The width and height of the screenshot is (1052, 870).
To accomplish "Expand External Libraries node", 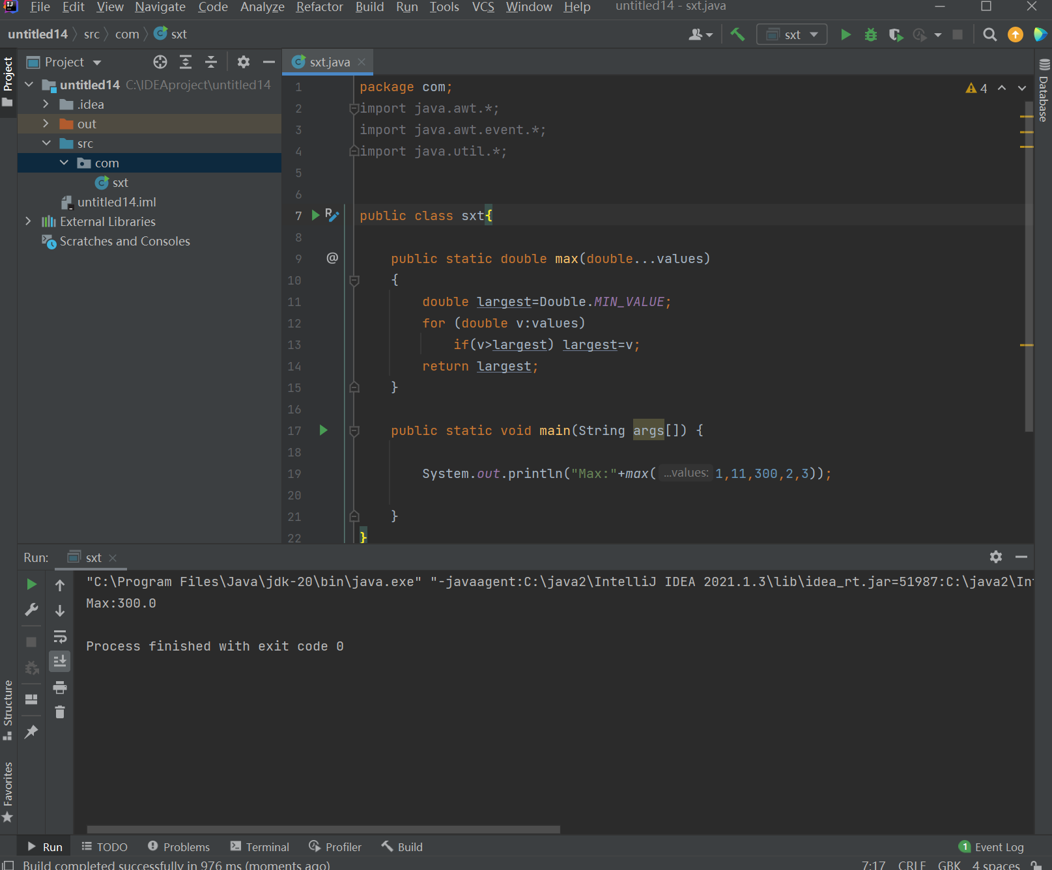I will tap(28, 221).
